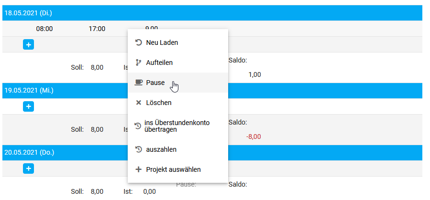
Task: Click the 17:00 end time field
Action: pyautogui.click(x=97, y=29)
